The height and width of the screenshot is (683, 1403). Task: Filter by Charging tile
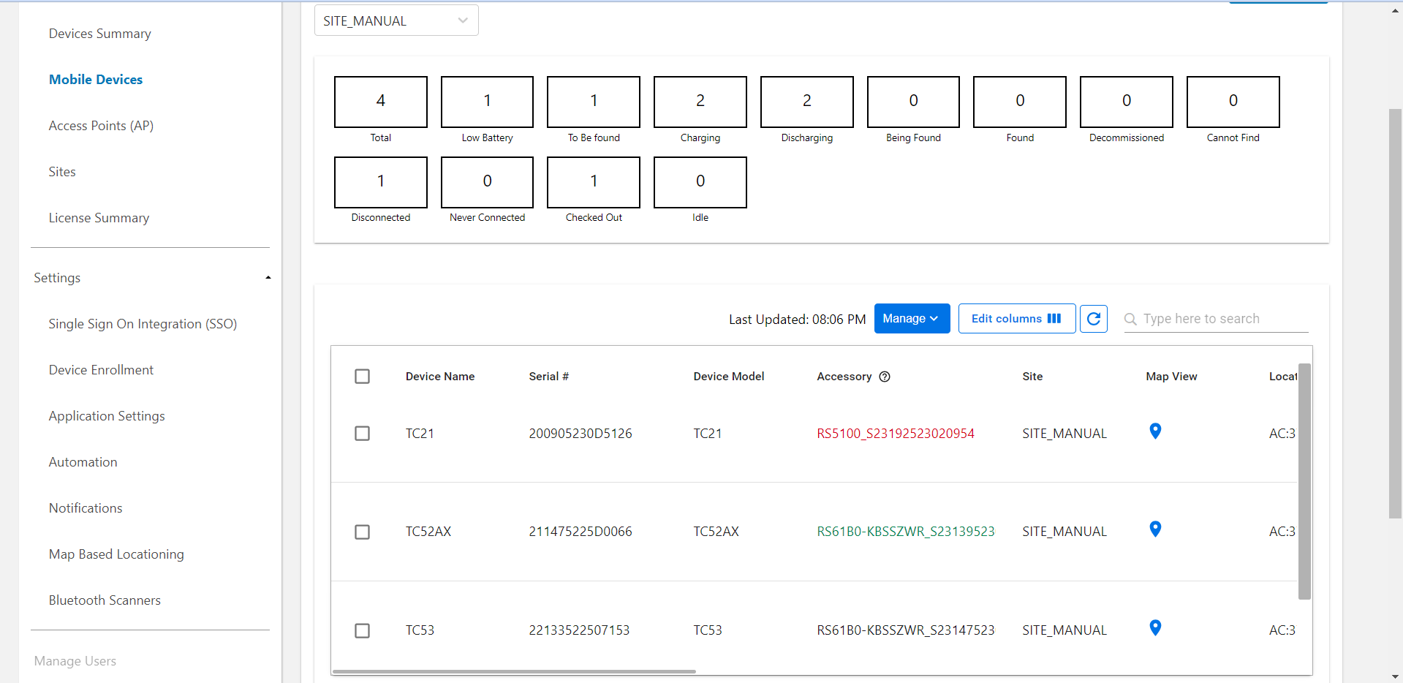700,102
